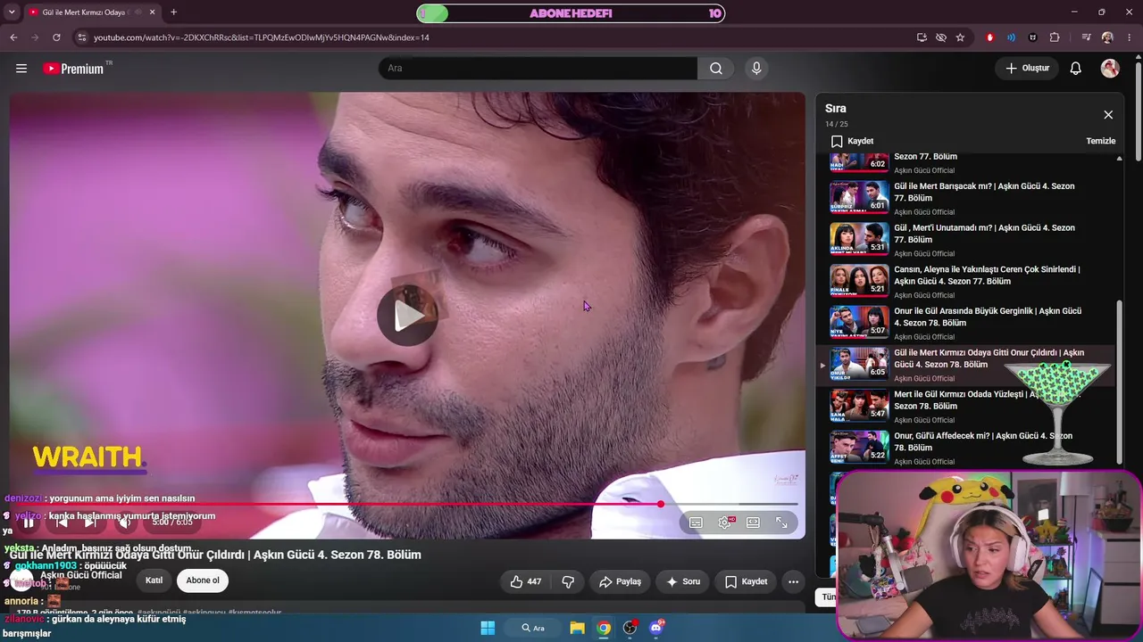Click the search magnifier button

point(716,69)
